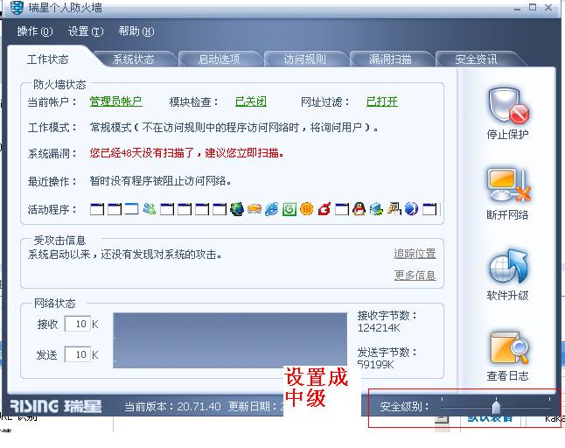Click the 管理员帐户 account link
The width and height of the screenshot is (565, 448).
pos(115,101)
